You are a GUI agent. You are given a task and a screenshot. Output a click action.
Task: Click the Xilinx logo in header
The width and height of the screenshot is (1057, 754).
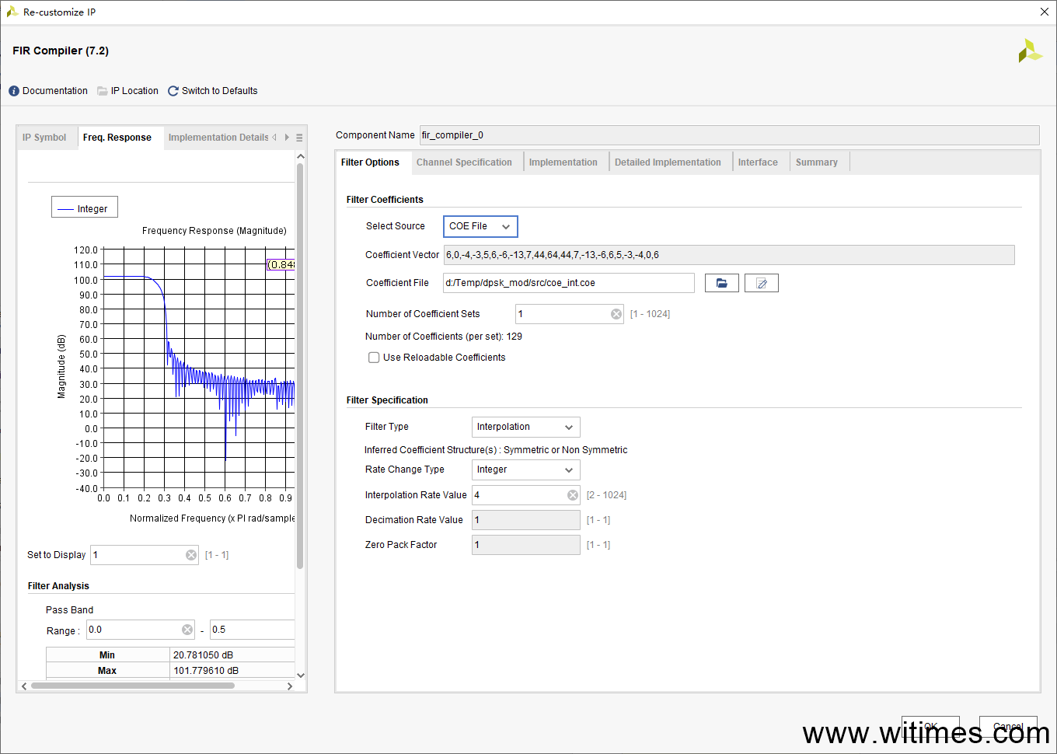(1030, 51)
